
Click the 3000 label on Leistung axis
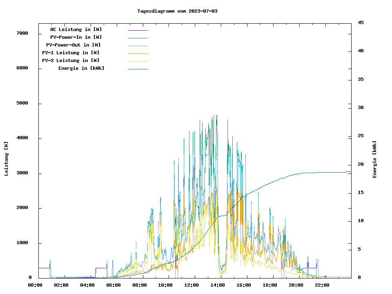[x=22, y=173]
